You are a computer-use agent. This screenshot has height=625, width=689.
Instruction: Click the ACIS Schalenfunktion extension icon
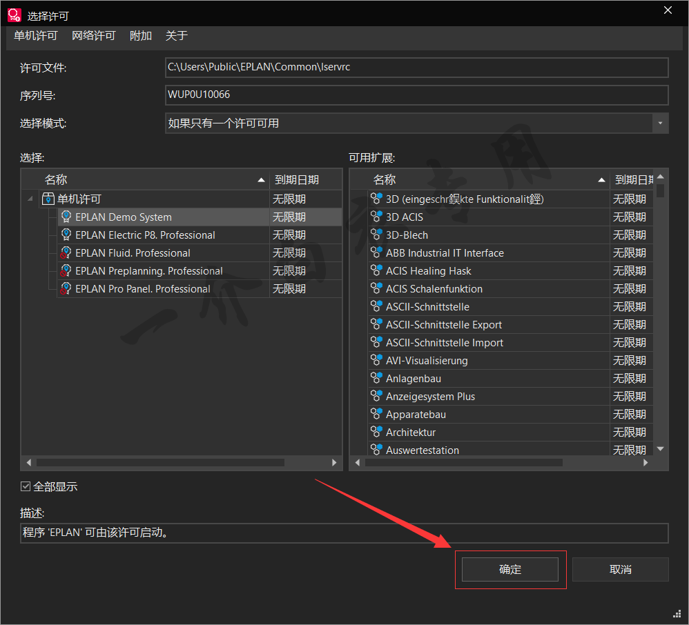tap(376, 288)
